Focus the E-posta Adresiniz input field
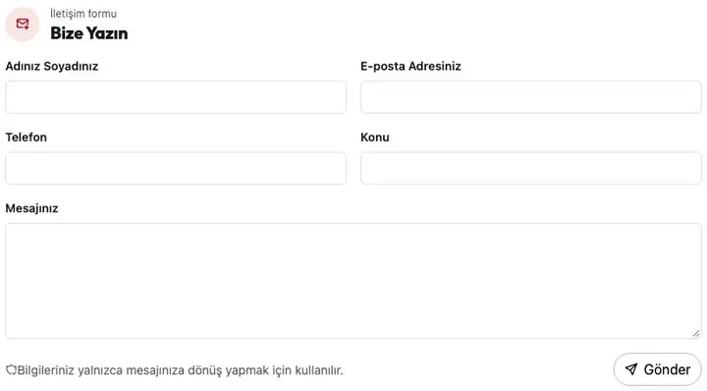Viewport: 707px width, 391px height. 531,97
